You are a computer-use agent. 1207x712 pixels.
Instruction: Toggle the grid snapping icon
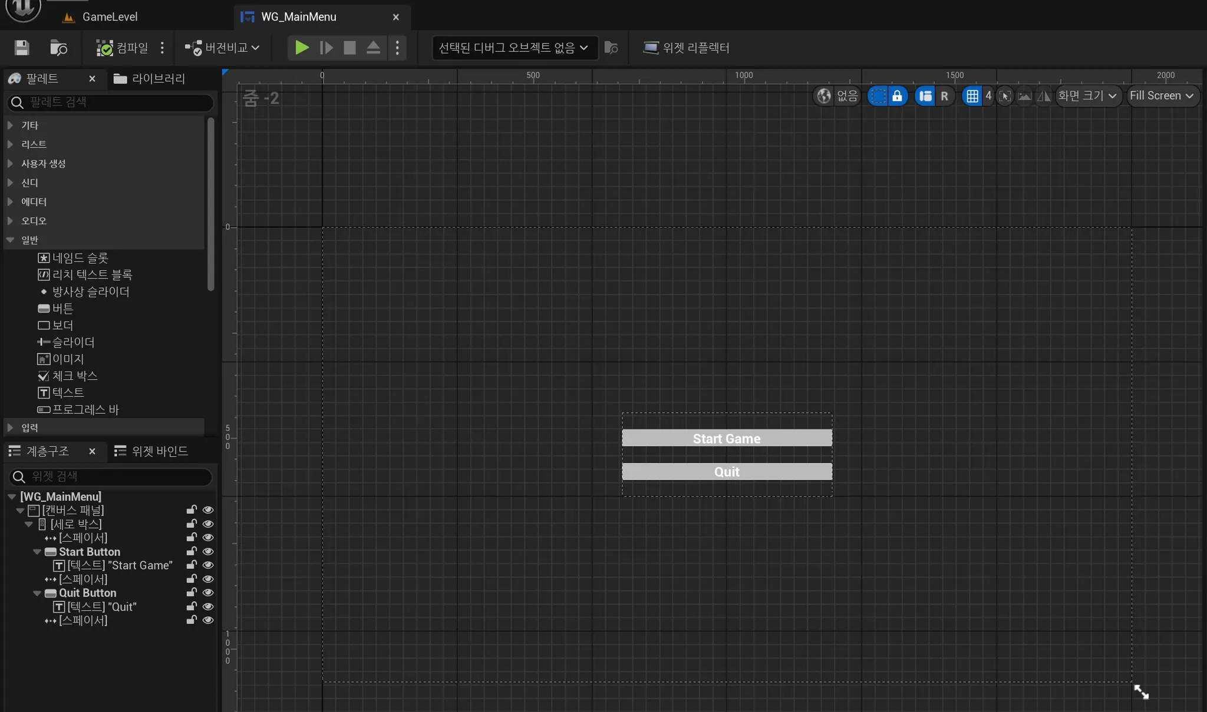[972, 96]
